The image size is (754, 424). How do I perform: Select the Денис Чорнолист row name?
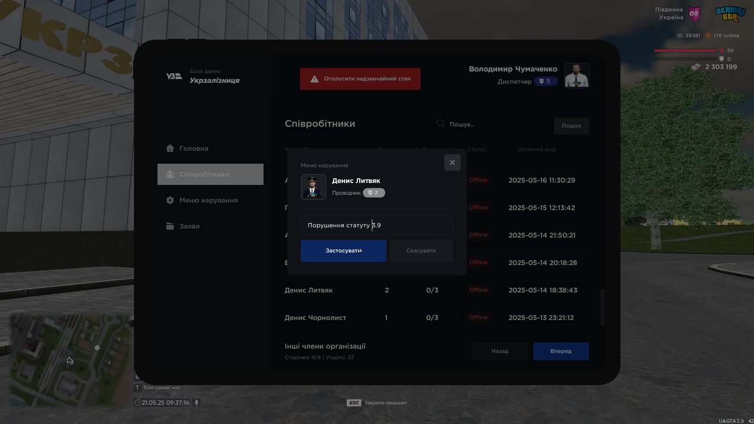pos(315,317)
